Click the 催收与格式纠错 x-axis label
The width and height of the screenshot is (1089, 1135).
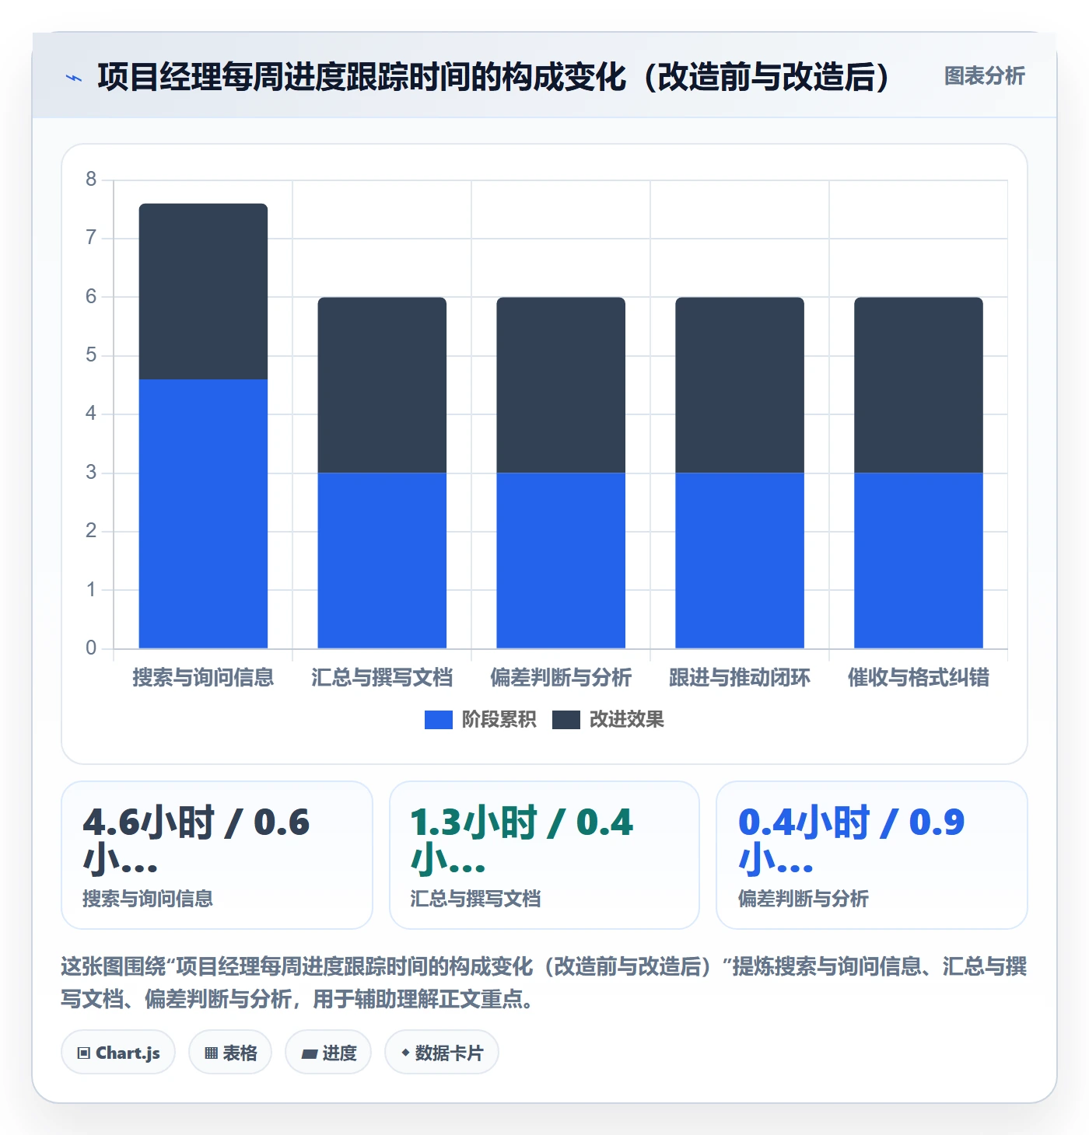[x=919, y=677]
